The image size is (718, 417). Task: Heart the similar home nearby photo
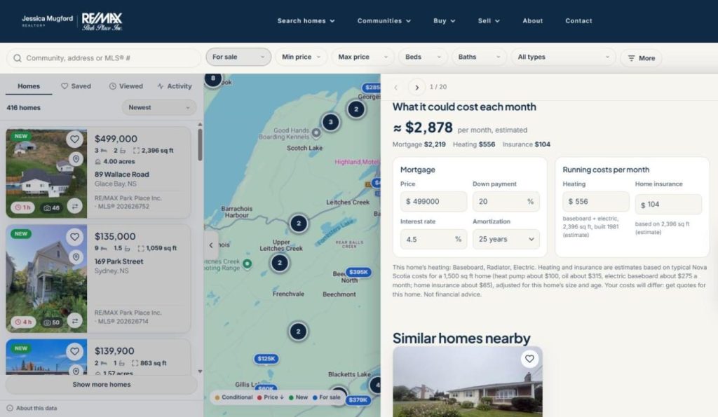click(529, 359)
